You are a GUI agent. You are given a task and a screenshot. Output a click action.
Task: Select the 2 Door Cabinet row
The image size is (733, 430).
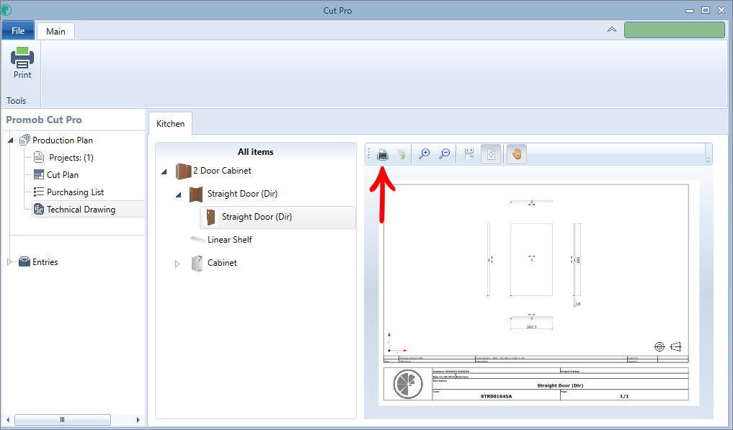(x=222, y=171)
